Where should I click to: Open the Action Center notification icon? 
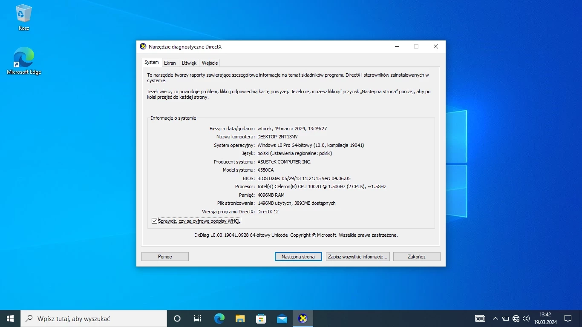tap(568, 318)
